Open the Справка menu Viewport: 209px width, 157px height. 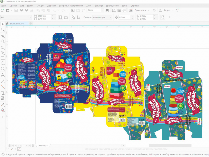(x=135, y=6)
